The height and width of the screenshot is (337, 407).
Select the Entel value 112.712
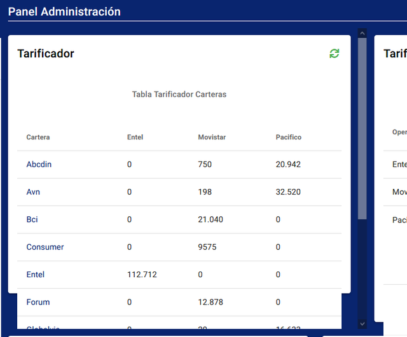[142, 275]
